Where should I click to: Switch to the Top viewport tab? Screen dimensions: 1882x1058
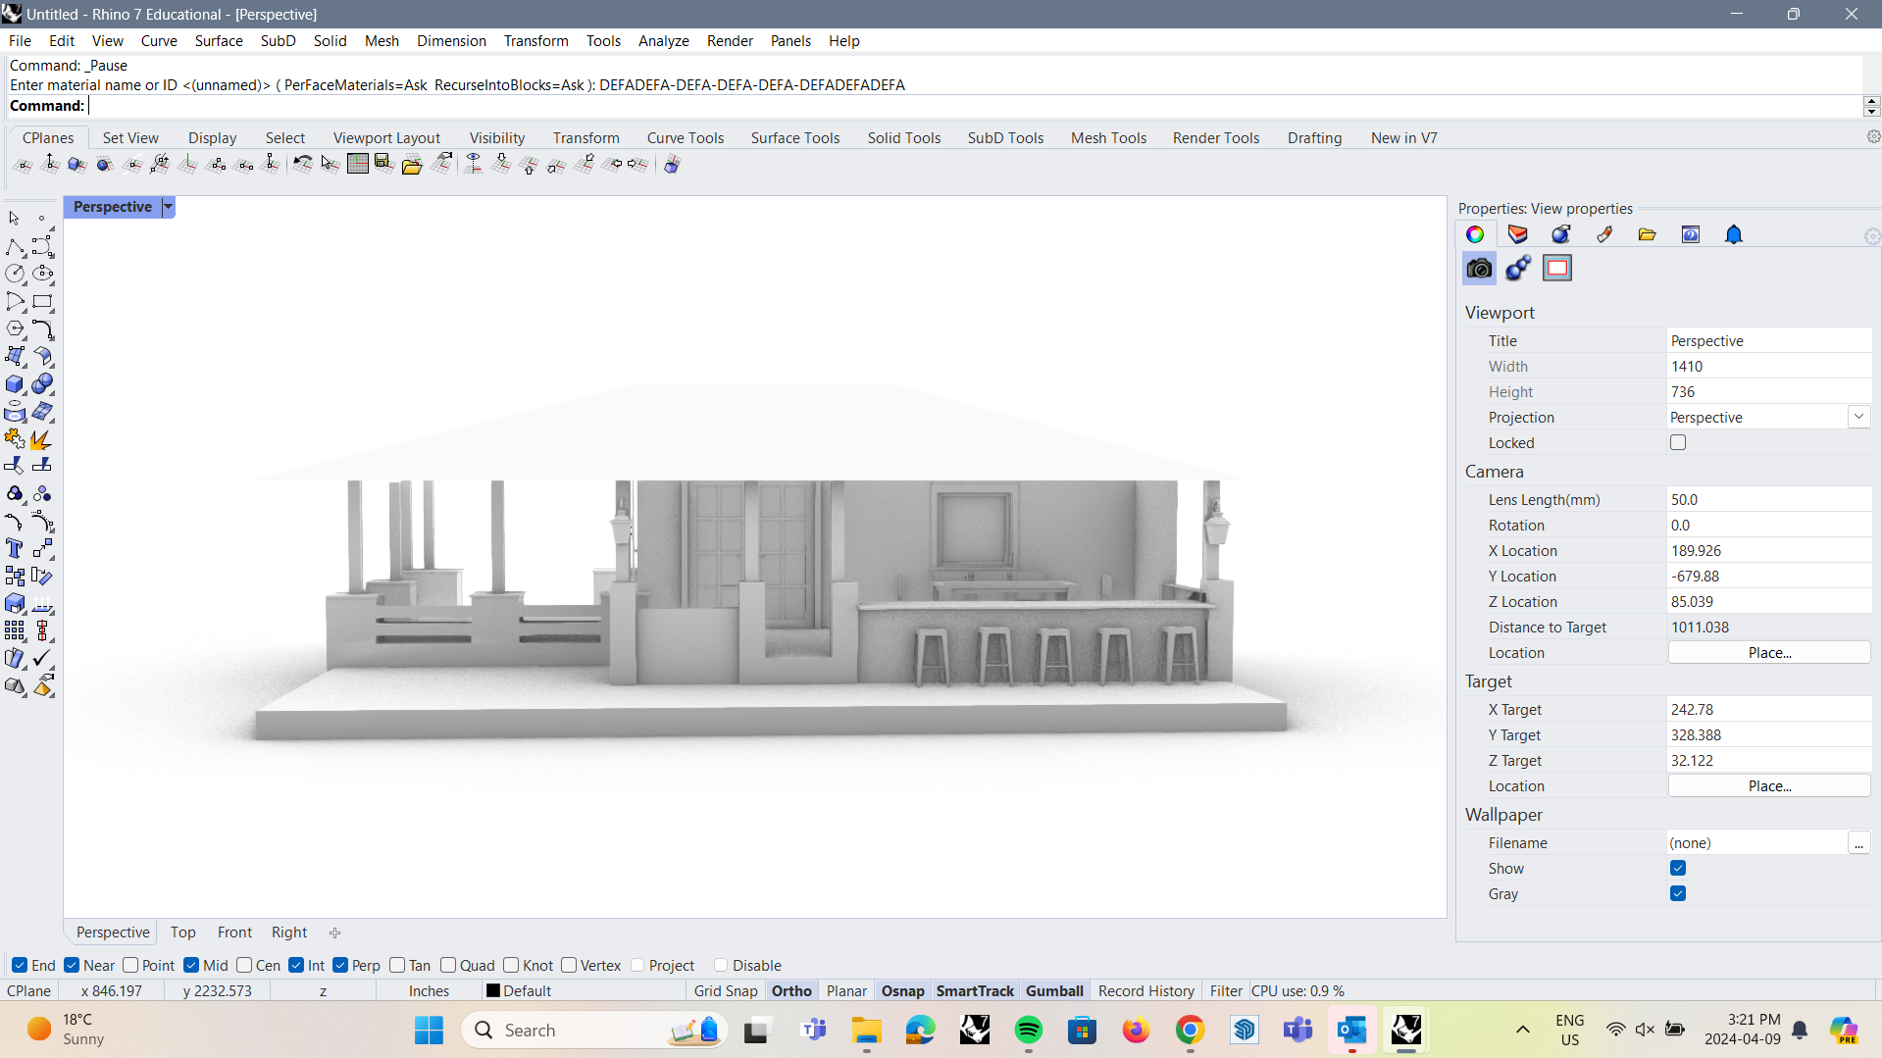pyautogui.click(x=182, y=932)
